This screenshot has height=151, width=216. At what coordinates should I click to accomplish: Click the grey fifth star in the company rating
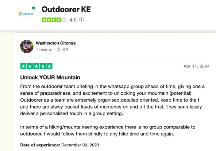(x=64, y=20)
